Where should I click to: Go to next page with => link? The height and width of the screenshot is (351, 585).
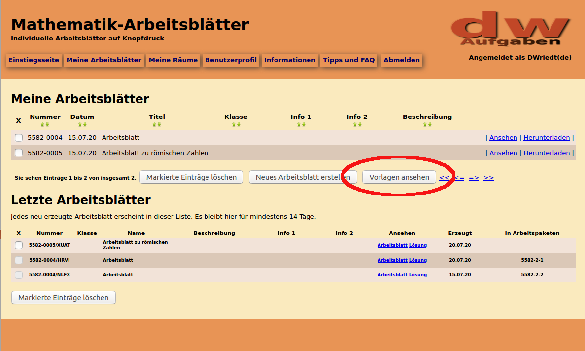pos(474,178)
